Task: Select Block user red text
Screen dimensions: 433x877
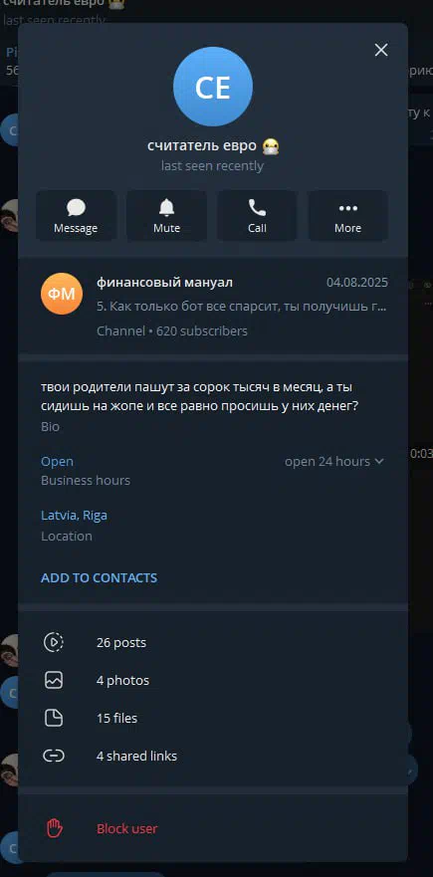Action: (127, 828)
